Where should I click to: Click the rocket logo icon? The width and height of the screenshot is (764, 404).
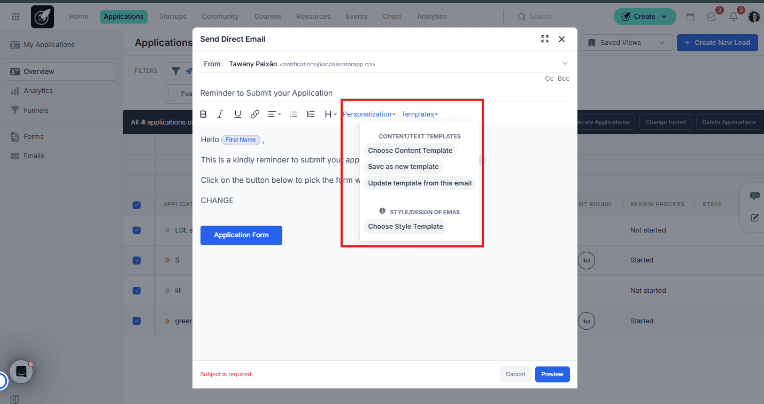click(x=42, y=17)
